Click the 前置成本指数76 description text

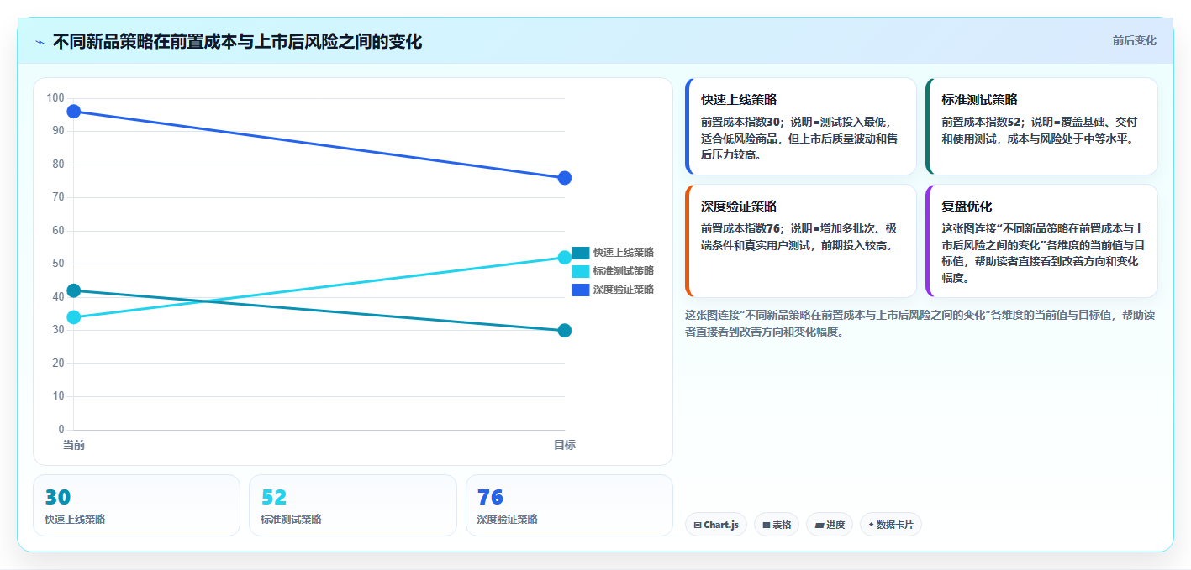click(x=801, y=237)
